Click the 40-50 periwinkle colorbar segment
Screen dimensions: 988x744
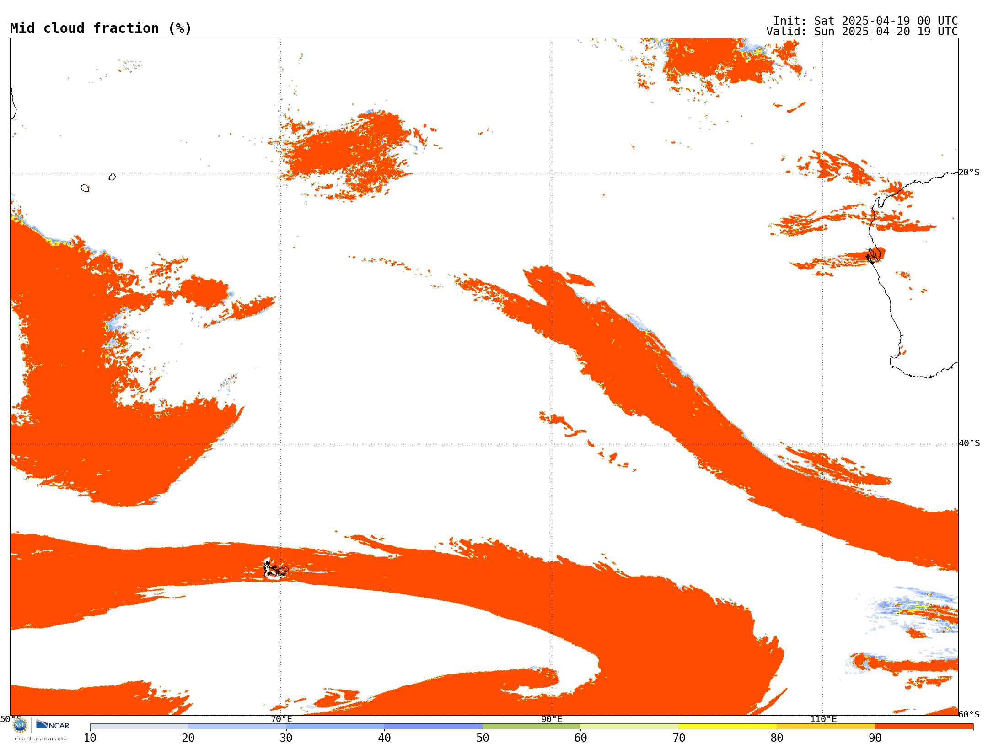pyautogui.click(x=433, y=727)
